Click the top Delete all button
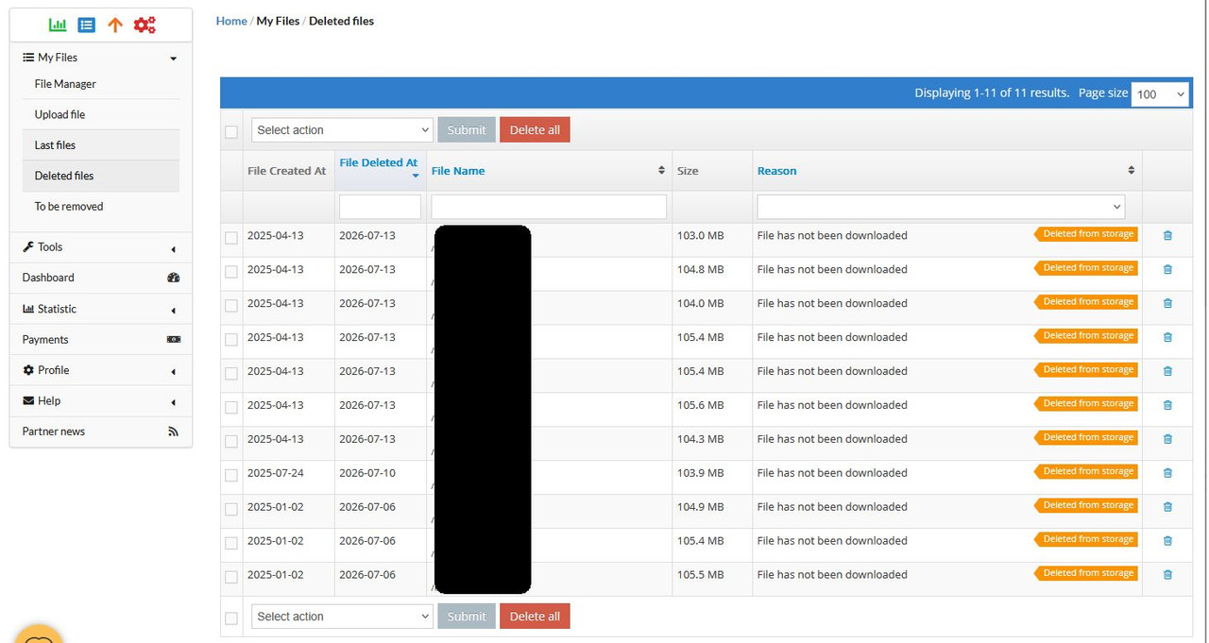1209x643 pixels. point(535,130)
